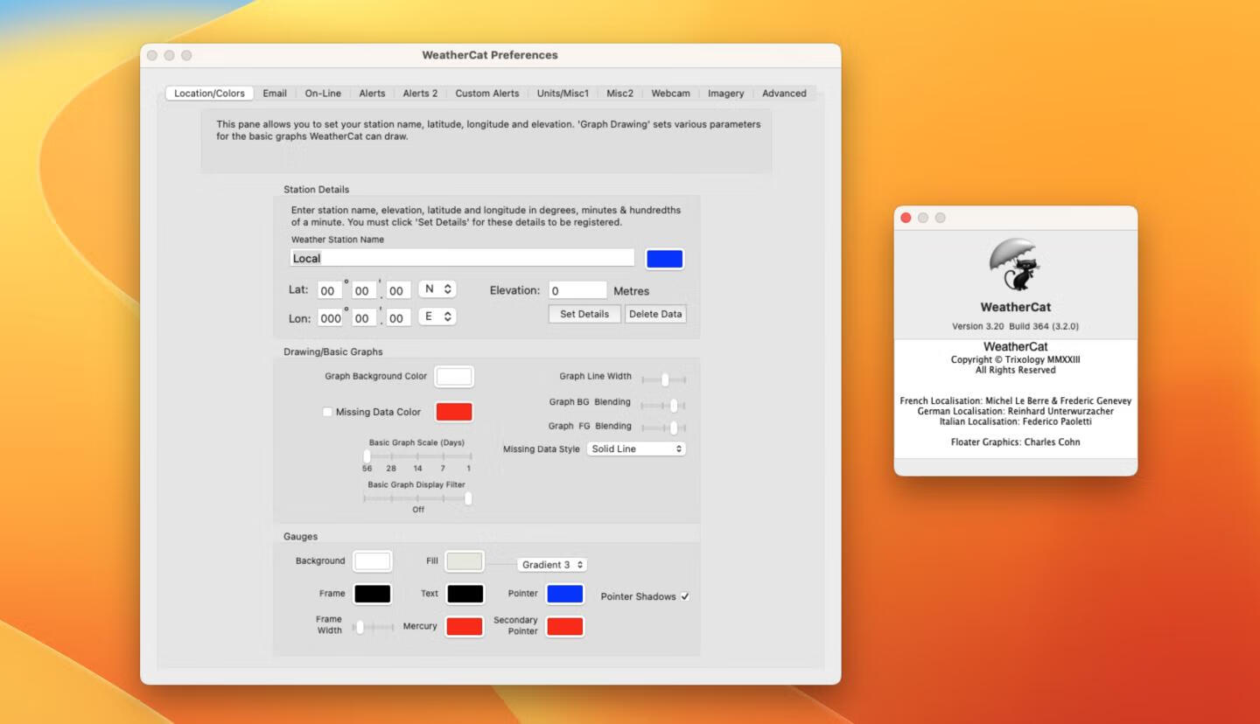Viewport: 1260px width, 724px height.
Task: Open the gauge Frame color swatch
Action: point(372,594)
